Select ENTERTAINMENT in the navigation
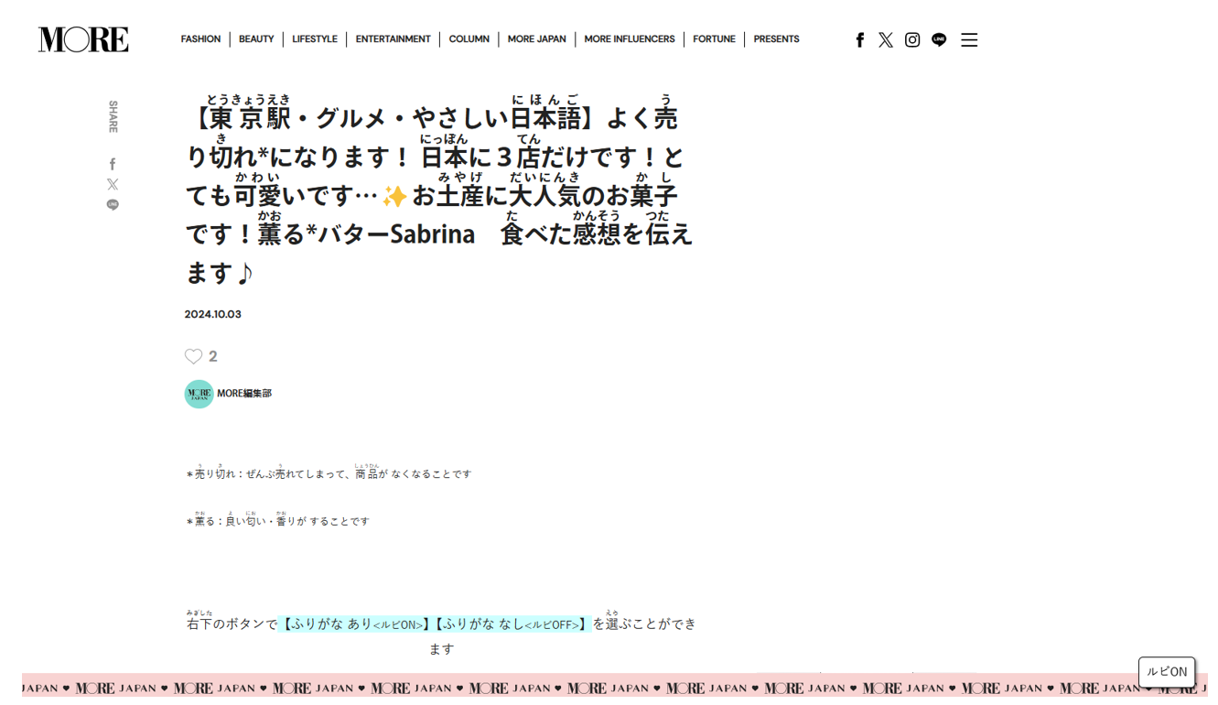Screen dimensions: 1218x705 pyautogui.click(x=393, y=39)
